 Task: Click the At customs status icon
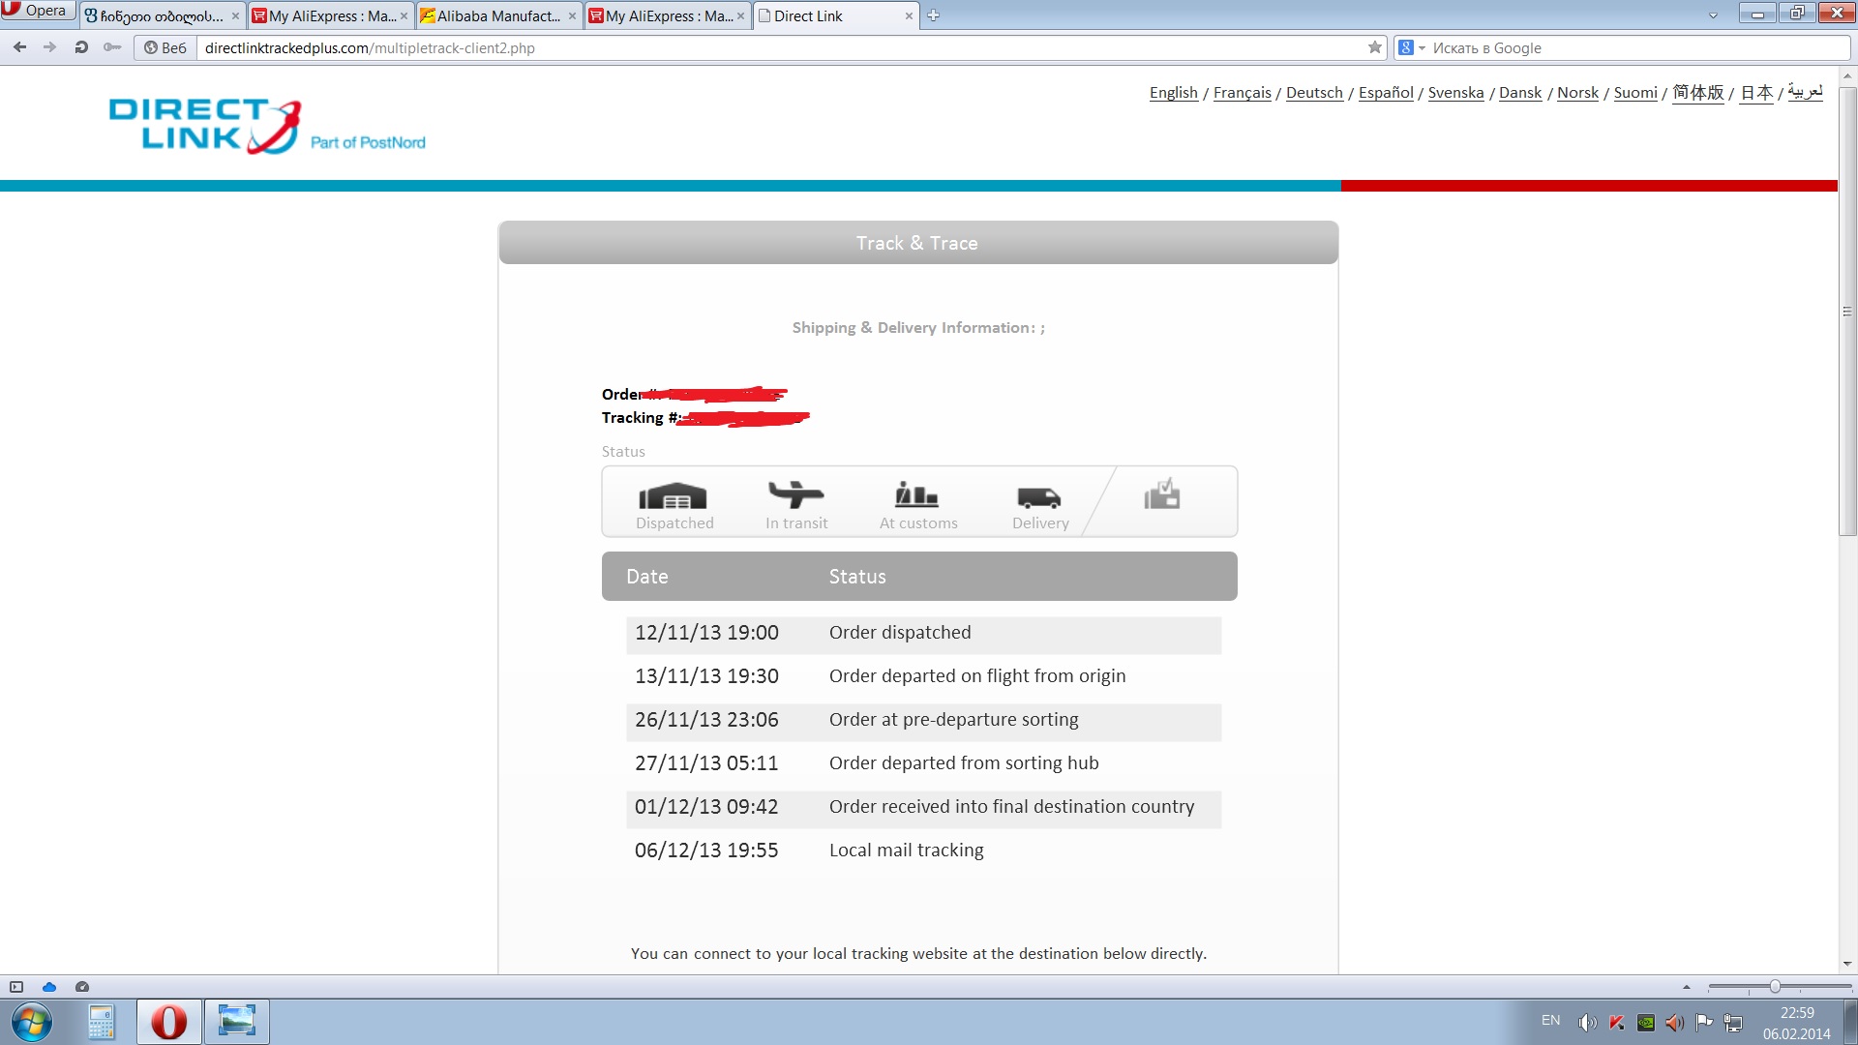pyautogui.click(x=916, y=495)
